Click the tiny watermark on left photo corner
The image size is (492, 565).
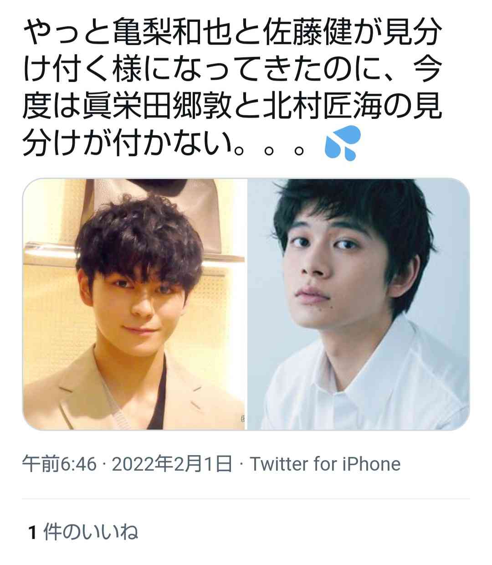(x=241, y=421)
